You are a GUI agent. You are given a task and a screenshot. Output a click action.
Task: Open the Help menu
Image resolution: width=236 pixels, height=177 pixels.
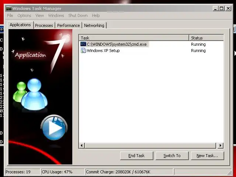click(96, 15)
